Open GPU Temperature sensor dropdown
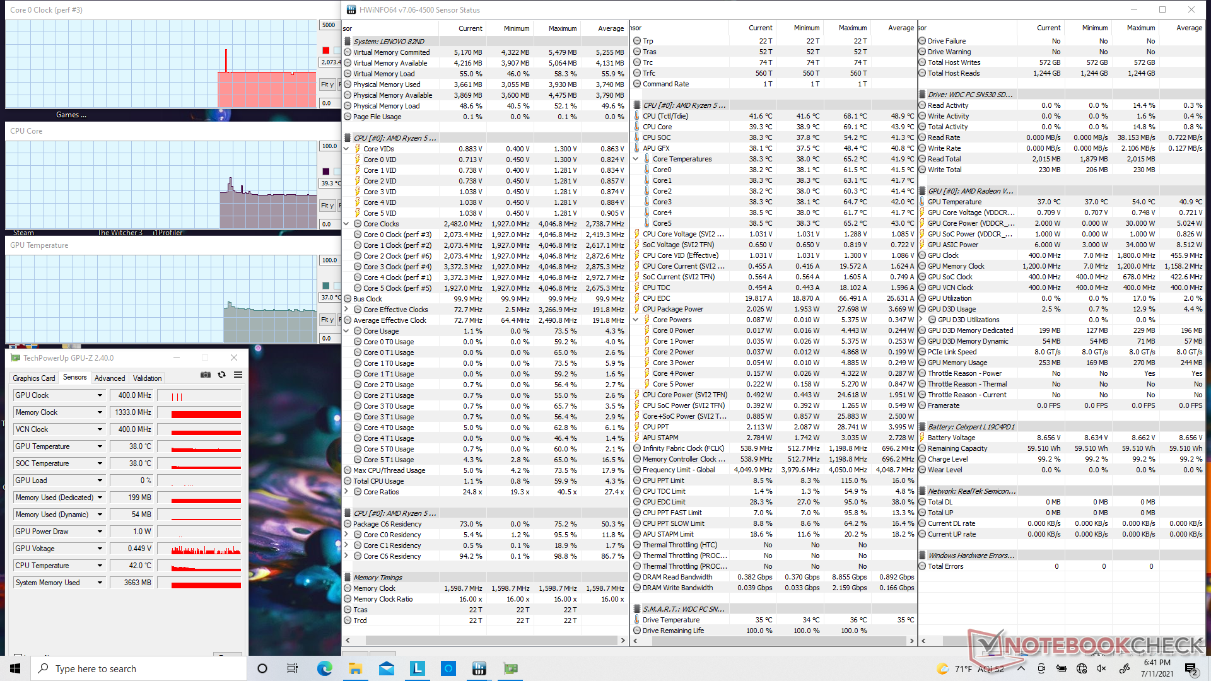The height and width of the screenshot is (681, 1211). click(100, 446)
